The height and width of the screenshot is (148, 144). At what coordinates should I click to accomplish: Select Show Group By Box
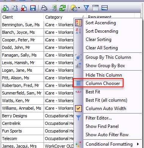105,66
